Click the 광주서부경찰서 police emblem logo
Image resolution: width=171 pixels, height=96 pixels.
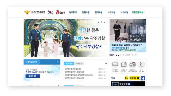click(34, 12)
